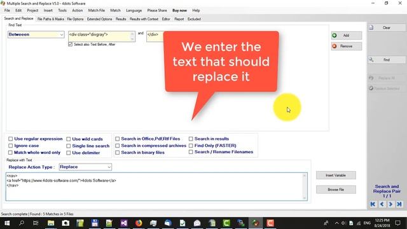Enable Ignore case checkbox
407x229 pixels.
pos(11,146)
